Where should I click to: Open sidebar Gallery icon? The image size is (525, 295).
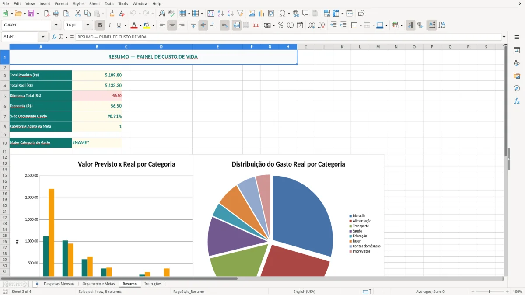(517, 76)
